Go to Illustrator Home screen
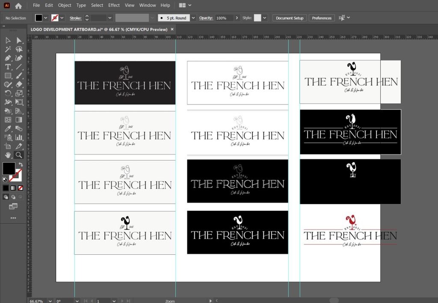This screenshot has width=438, height=303. click(x=18, y=6)
